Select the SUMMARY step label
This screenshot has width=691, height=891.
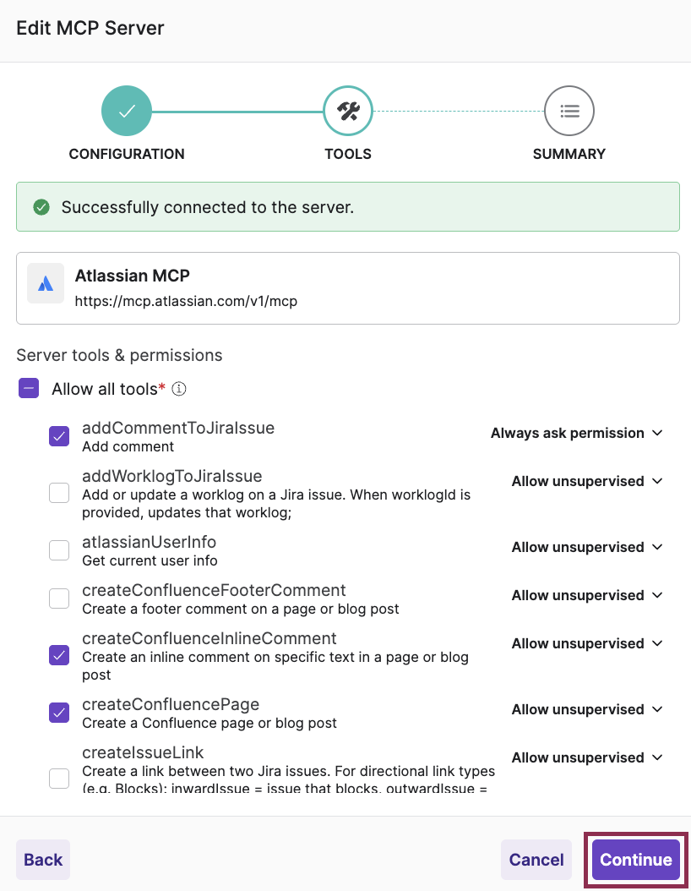pyautogui.click(x=569, y=154)
